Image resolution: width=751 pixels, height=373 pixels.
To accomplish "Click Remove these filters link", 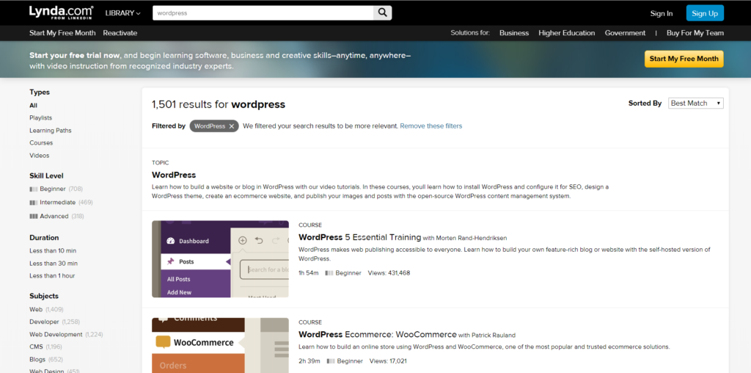I will (x=431, y=126).
